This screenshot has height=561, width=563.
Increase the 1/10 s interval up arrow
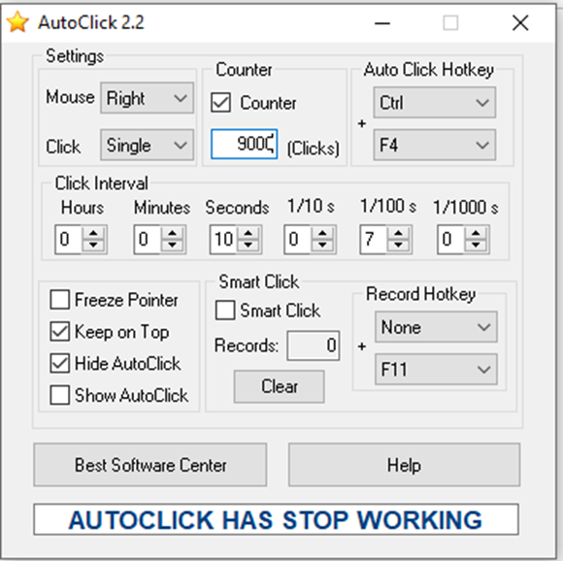pyautogui.click(x=322, y=233)
